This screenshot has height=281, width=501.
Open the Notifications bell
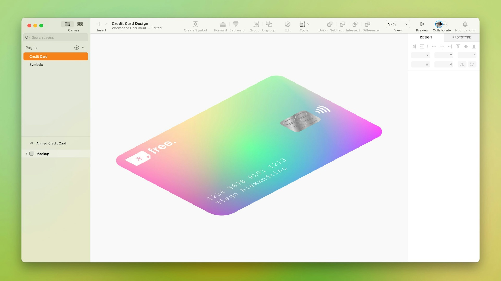click(465, 24)
